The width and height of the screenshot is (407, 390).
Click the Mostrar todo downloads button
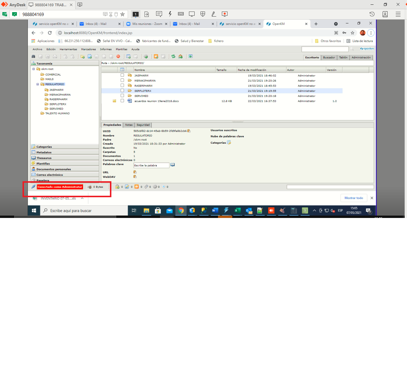[x=354, y=198]
